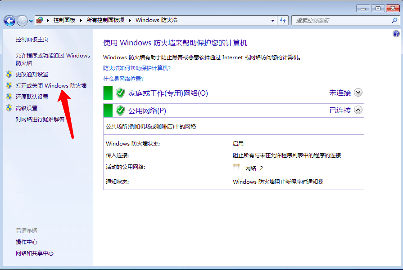Viewport: 403px width, 270px height.
Task: Click the 网络 2 active network text
Action: (254, 168)
